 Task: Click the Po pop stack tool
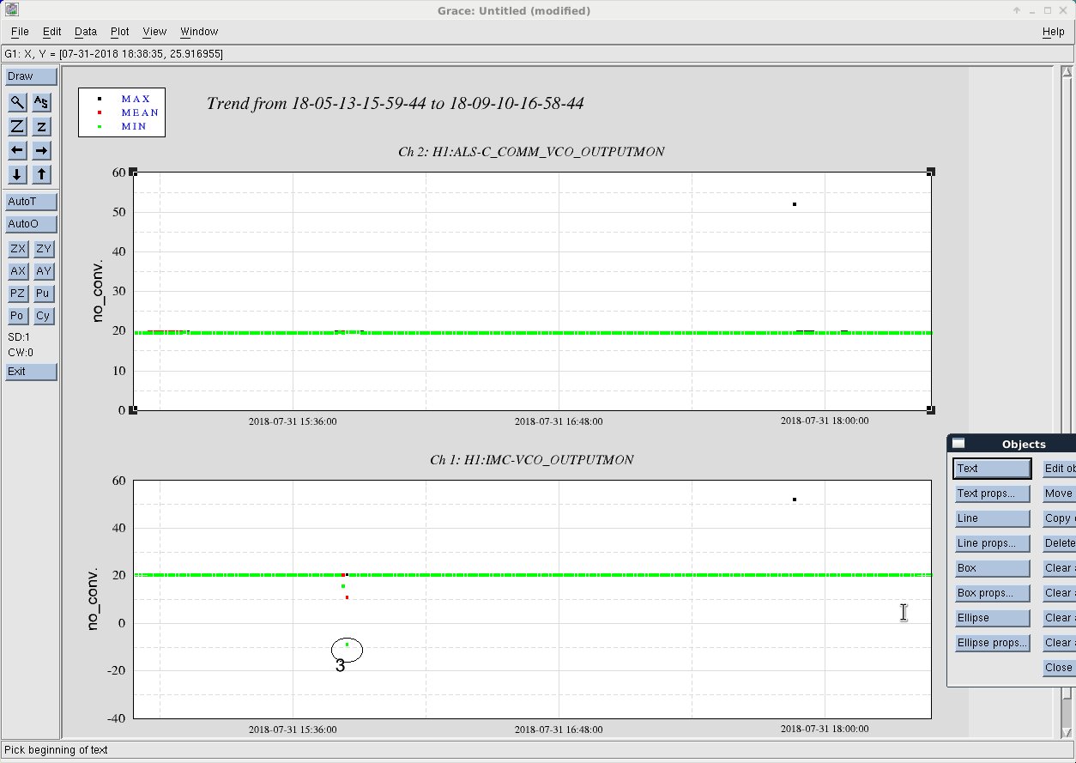(x=17, y=316)
